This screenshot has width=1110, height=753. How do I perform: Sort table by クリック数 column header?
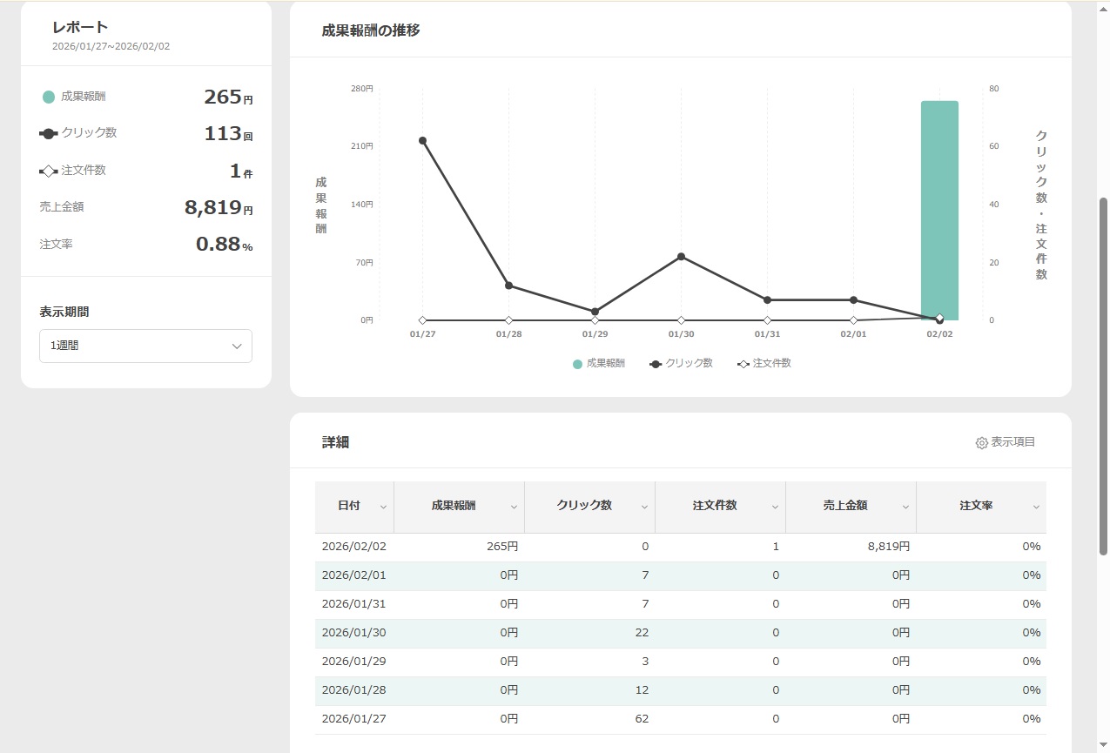click(589, 507)
